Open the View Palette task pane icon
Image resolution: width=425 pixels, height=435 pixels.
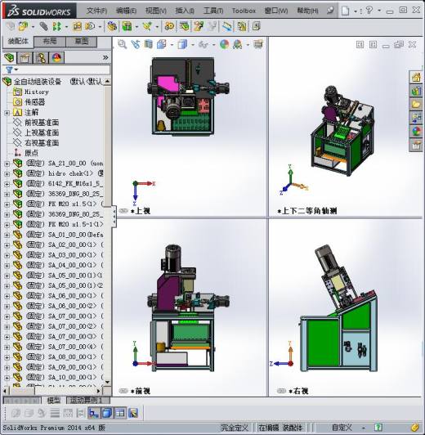(416, 118)
